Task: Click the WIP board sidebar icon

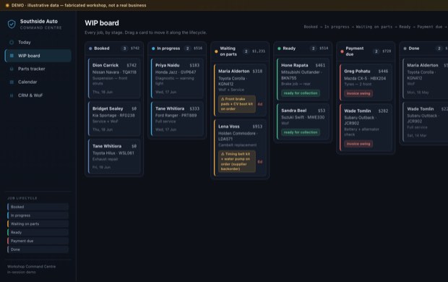Action: (x=12, y=56)
